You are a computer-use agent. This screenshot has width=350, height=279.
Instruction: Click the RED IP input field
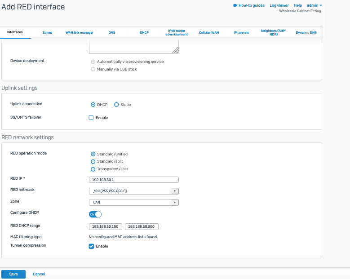[134, 180]
